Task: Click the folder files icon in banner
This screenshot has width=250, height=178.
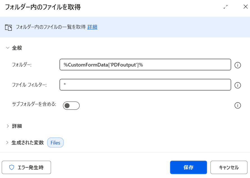Action: (8, 27)
